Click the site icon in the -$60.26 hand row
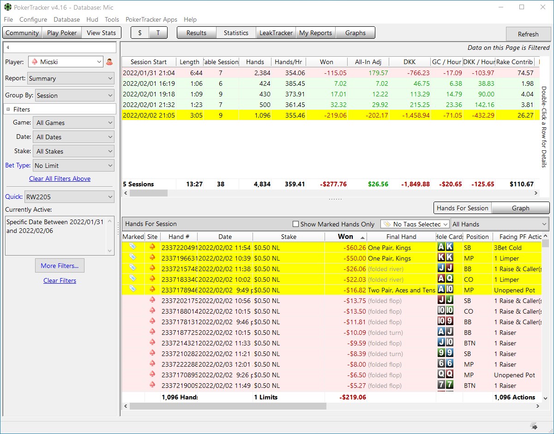 (152, 247)
